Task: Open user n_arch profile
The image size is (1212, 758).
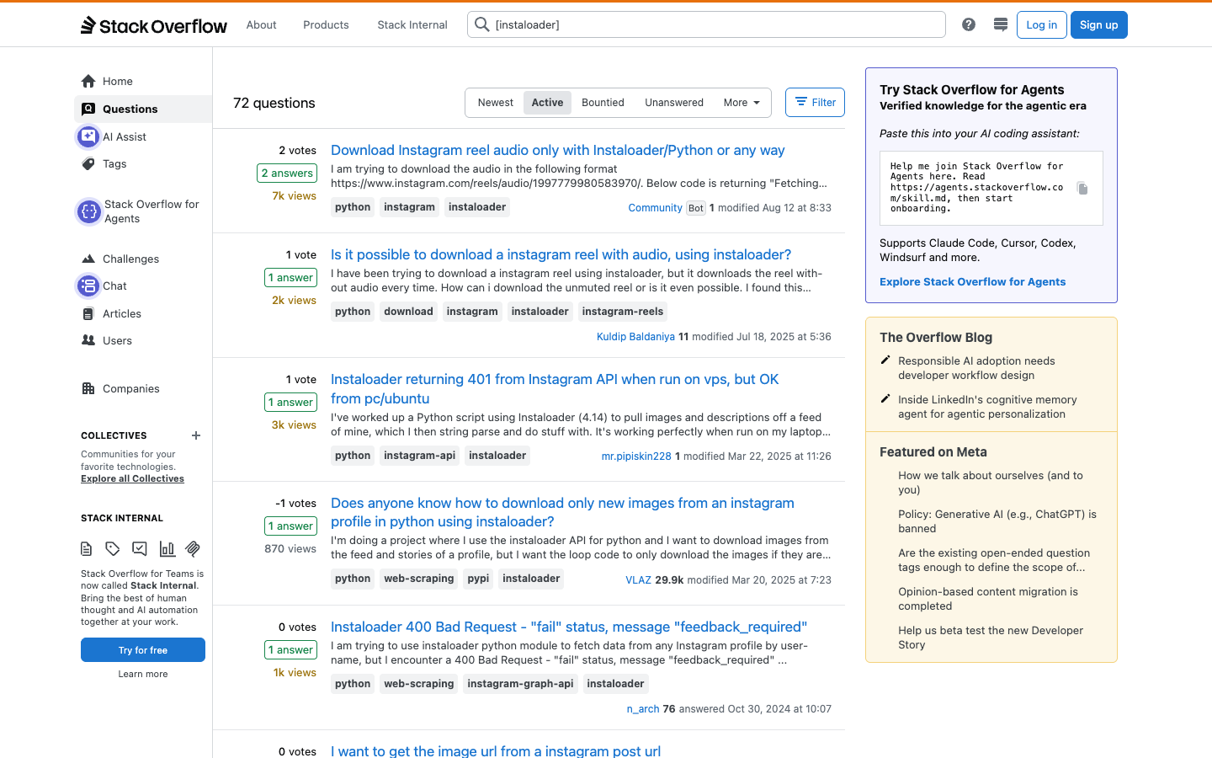Action: [643, 709]
